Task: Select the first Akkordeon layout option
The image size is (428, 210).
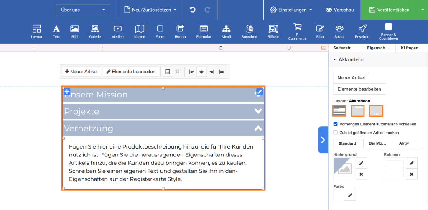Action: [x=339, y=111]
